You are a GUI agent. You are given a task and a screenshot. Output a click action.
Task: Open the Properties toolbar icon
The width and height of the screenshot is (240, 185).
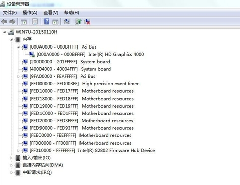pos(35,22)
